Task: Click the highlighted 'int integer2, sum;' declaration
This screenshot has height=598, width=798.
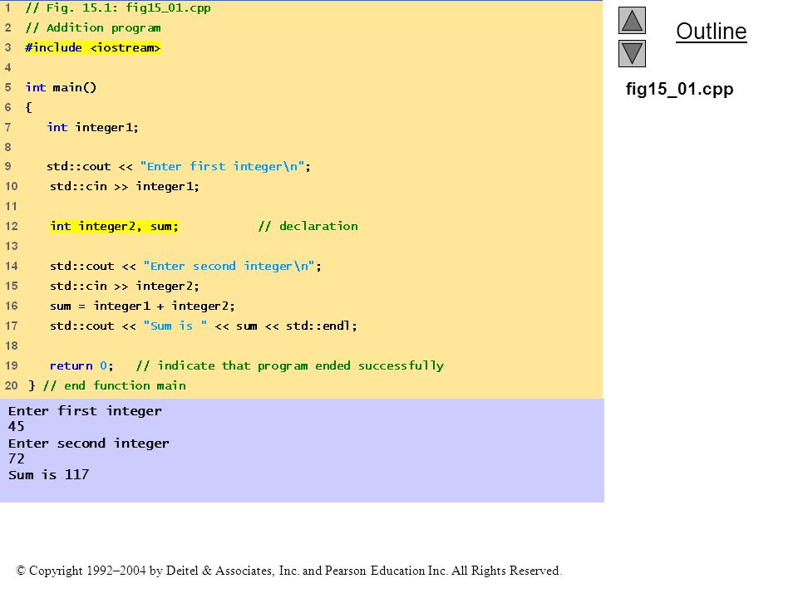Action: coord(115,226)
